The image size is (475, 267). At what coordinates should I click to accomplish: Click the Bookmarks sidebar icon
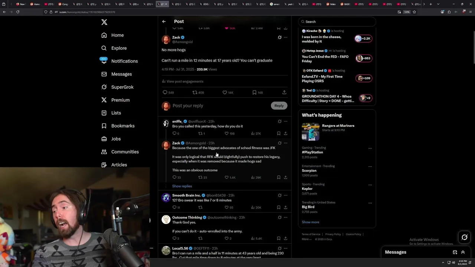point(104,126)
